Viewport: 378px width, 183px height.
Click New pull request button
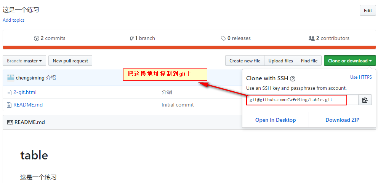[70, 60]
